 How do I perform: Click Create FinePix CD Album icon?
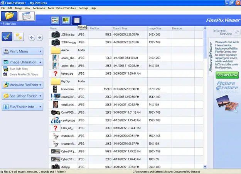5,74
